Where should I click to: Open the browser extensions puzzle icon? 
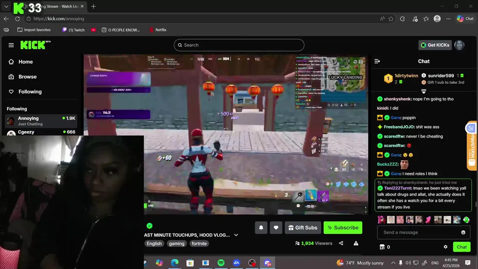(402, 19)
